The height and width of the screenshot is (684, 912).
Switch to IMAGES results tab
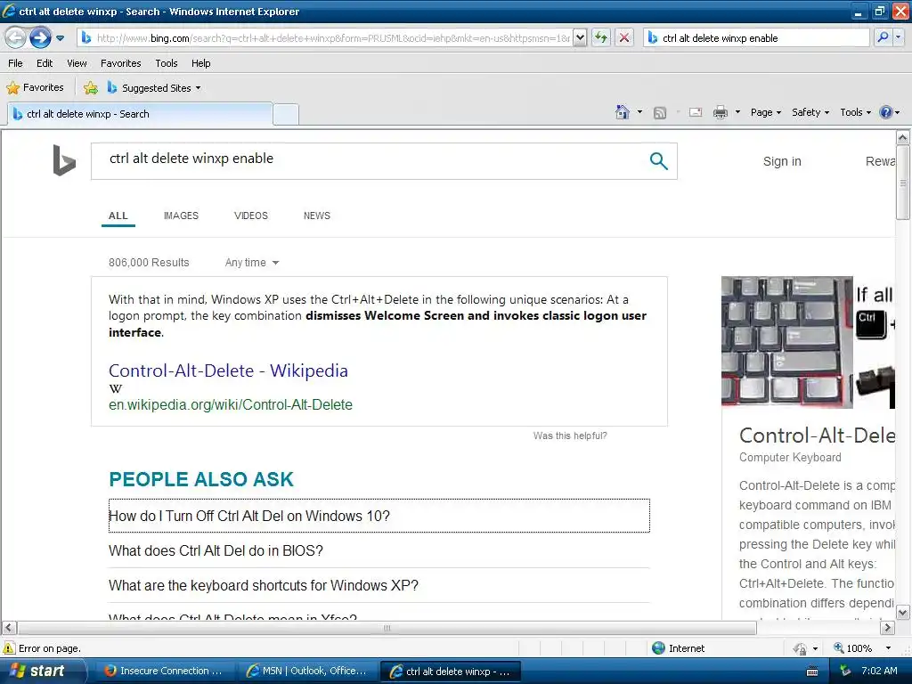(181, 216)
